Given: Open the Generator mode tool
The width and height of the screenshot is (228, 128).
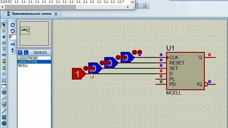Looking at the screenshot, I should (x=4, y=92).
